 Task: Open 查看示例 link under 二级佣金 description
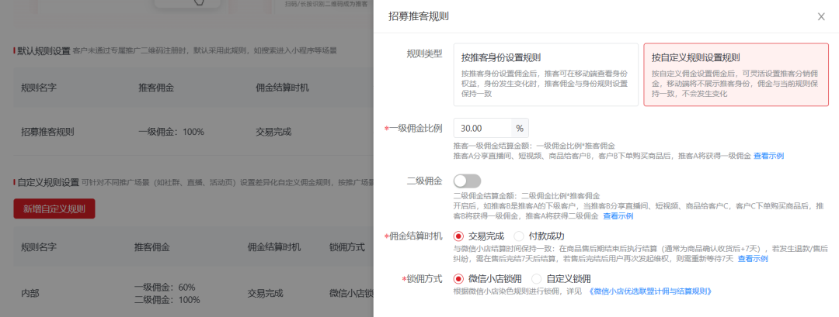click(618, 216)
